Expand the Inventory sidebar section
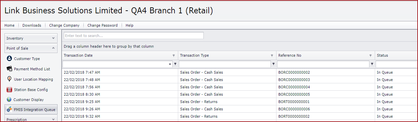The image size is (418, 122). click(31, 38)
